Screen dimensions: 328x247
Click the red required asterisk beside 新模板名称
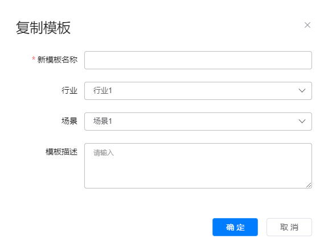click(34, 58)
